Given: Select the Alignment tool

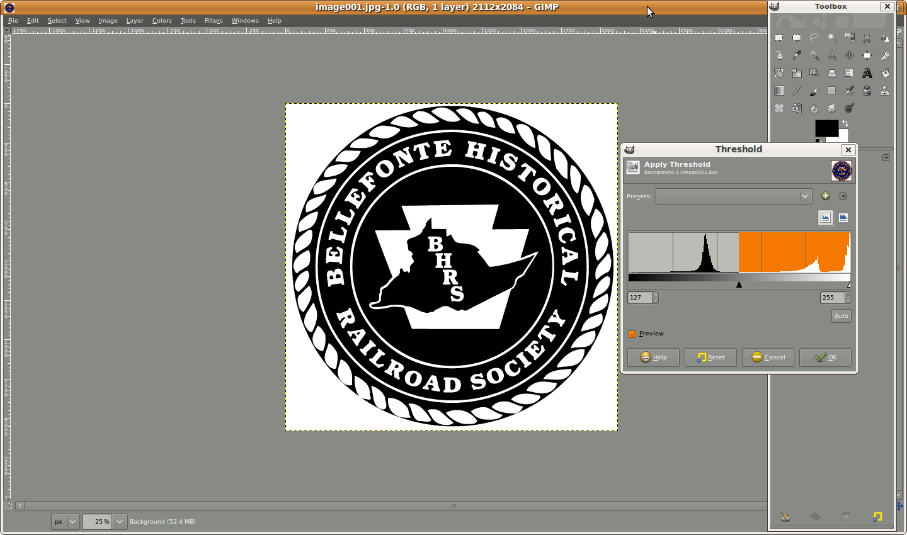Looking at the screenshot, I should (x=867, y=55).
